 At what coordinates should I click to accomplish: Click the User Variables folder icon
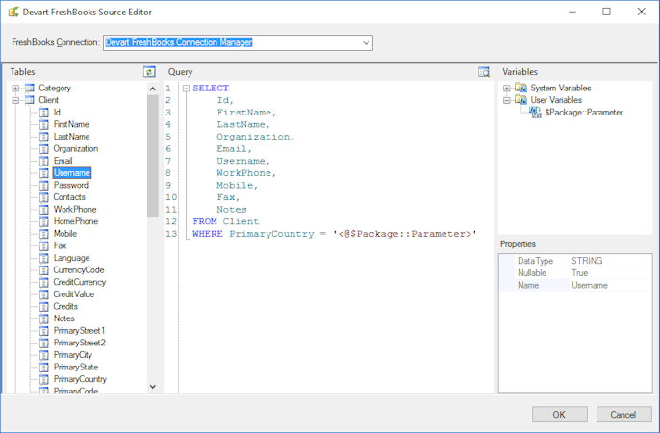click(520, 100)
